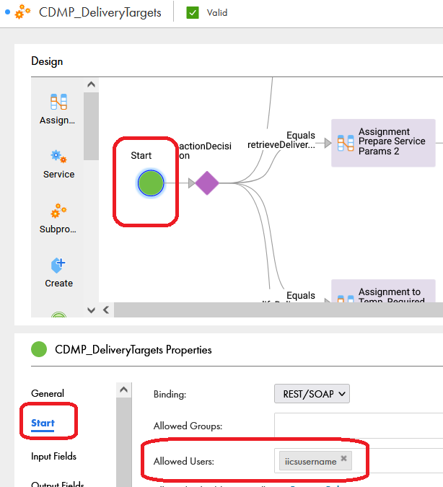
Task: Select the Assignment step icon in palette
Action: [58, 102]
